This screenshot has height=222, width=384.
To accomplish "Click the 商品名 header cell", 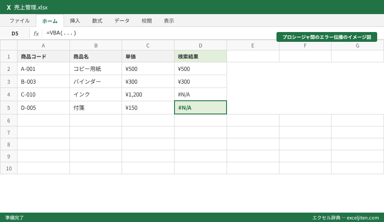I will click(96, 56).
